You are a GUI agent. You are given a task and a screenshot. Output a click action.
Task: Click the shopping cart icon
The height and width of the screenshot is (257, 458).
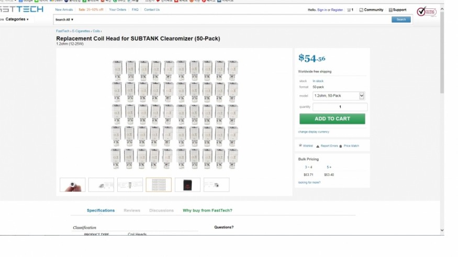pyautogui.click(x=349, y=10)
